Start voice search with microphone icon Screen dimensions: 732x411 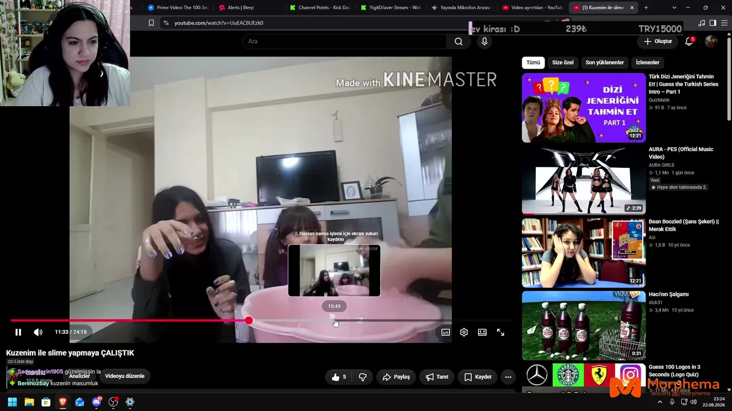[484, 41]
